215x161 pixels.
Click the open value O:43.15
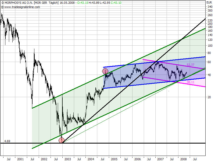(83, 3)
